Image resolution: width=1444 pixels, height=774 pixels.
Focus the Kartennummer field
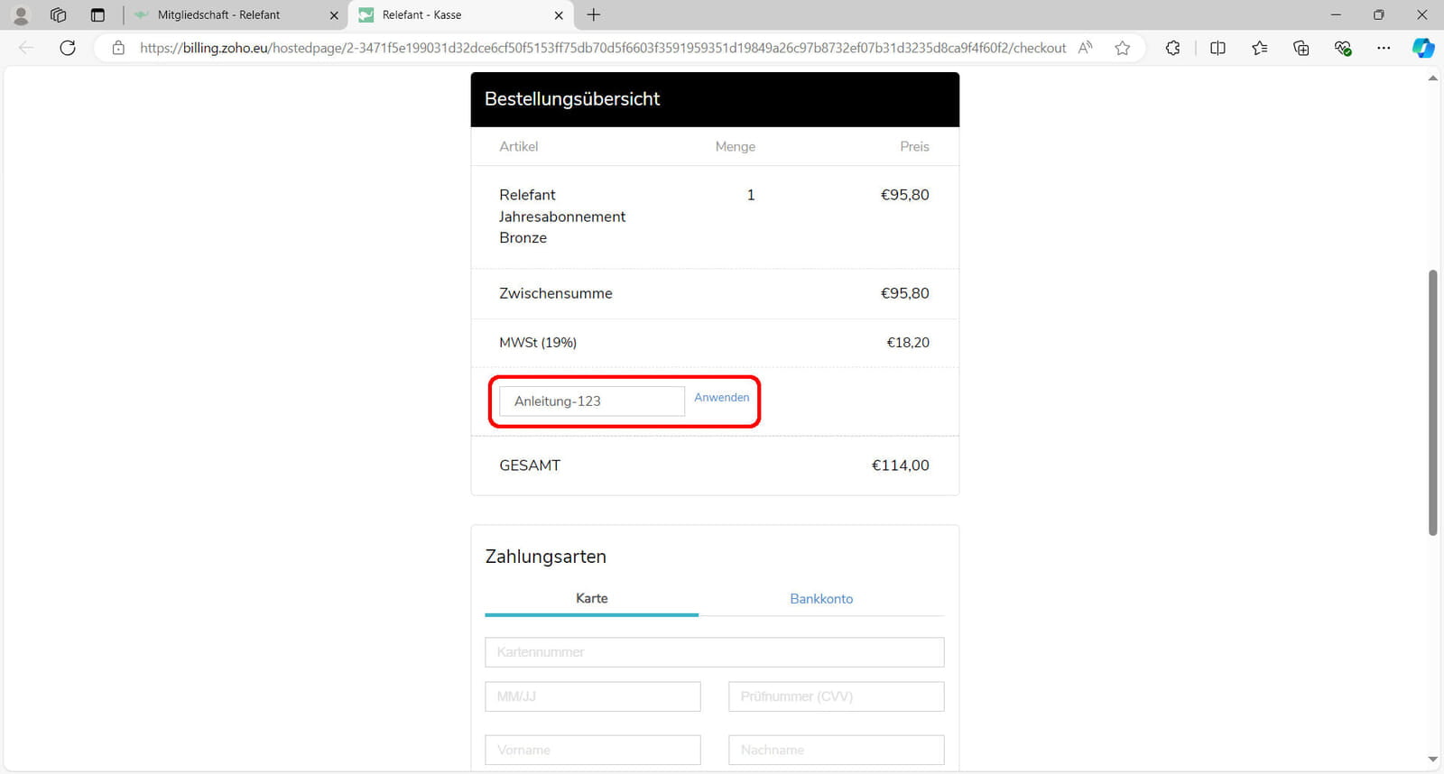714,652
